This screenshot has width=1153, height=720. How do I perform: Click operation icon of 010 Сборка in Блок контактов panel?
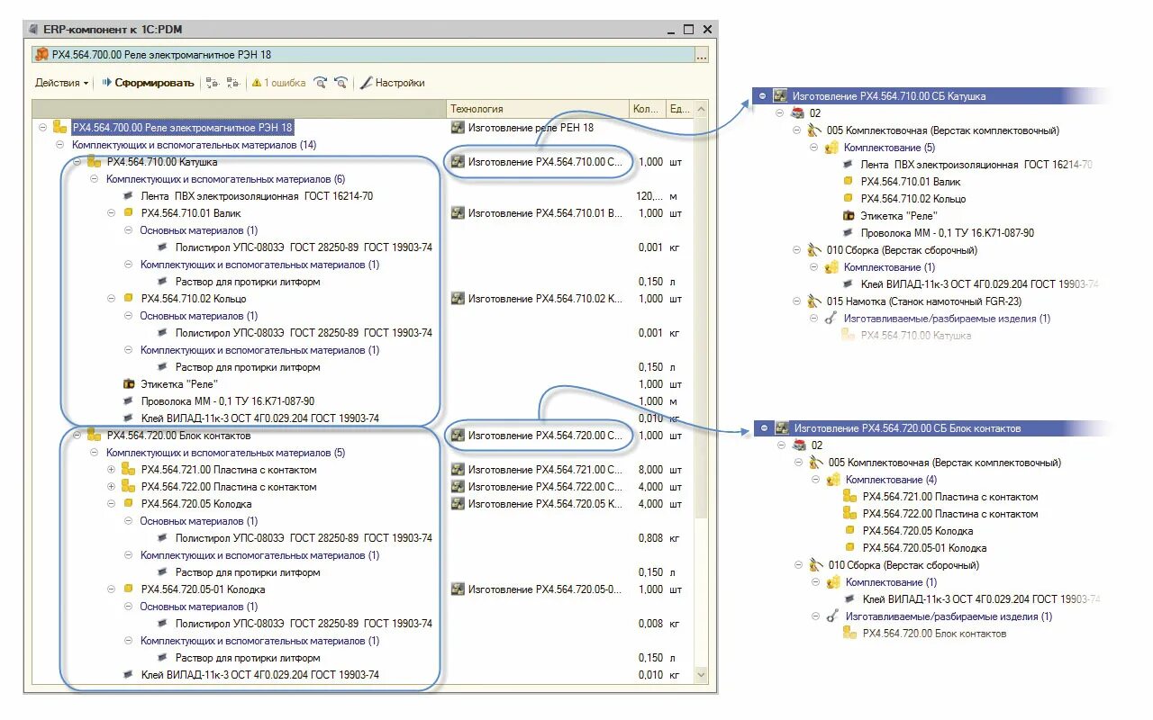click(x=817, y=565)
